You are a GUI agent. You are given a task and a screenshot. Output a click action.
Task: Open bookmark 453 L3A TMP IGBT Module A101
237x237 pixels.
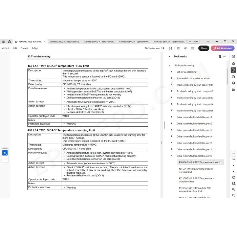(x=195, y=190)
